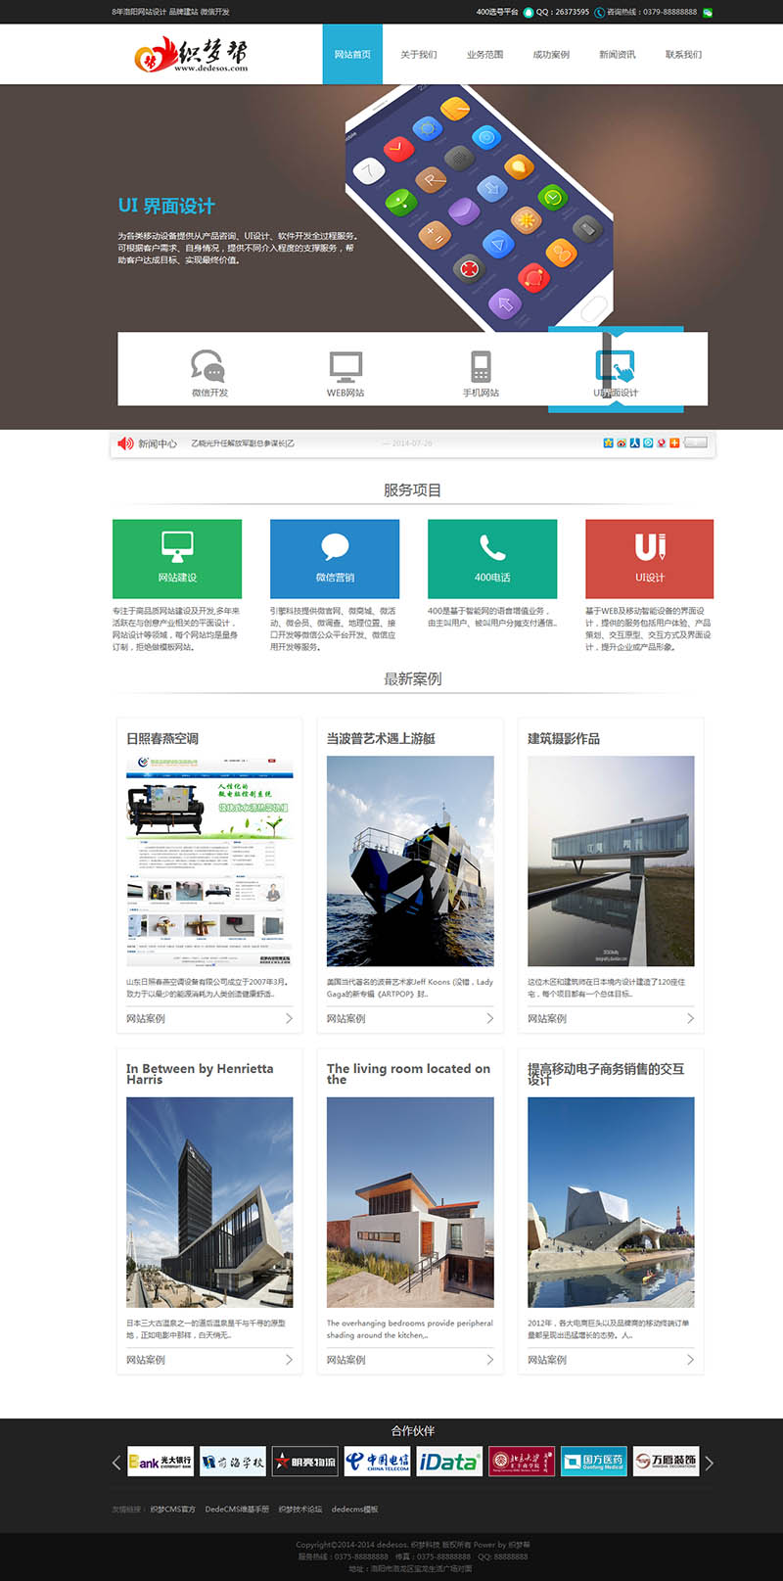
Task: Click the 400电话 phone service tile
Action: point(492,558)
